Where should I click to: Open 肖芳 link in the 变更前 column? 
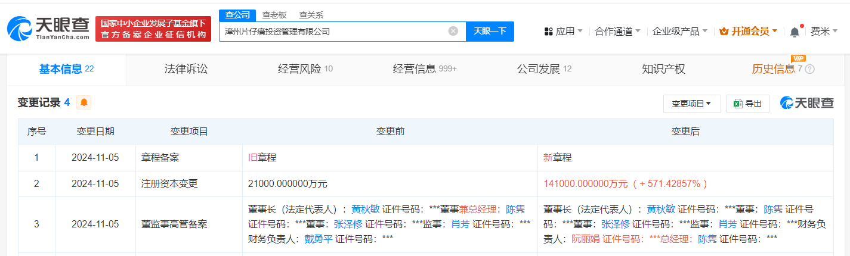460,224
